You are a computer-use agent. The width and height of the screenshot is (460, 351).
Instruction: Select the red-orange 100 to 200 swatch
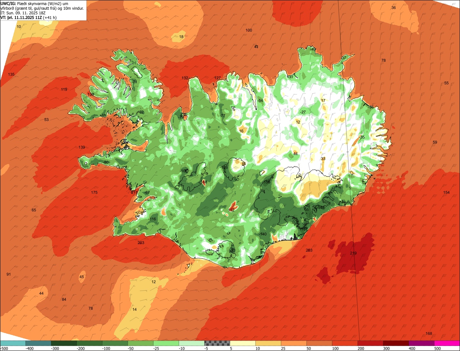click(x=344, y=343)
